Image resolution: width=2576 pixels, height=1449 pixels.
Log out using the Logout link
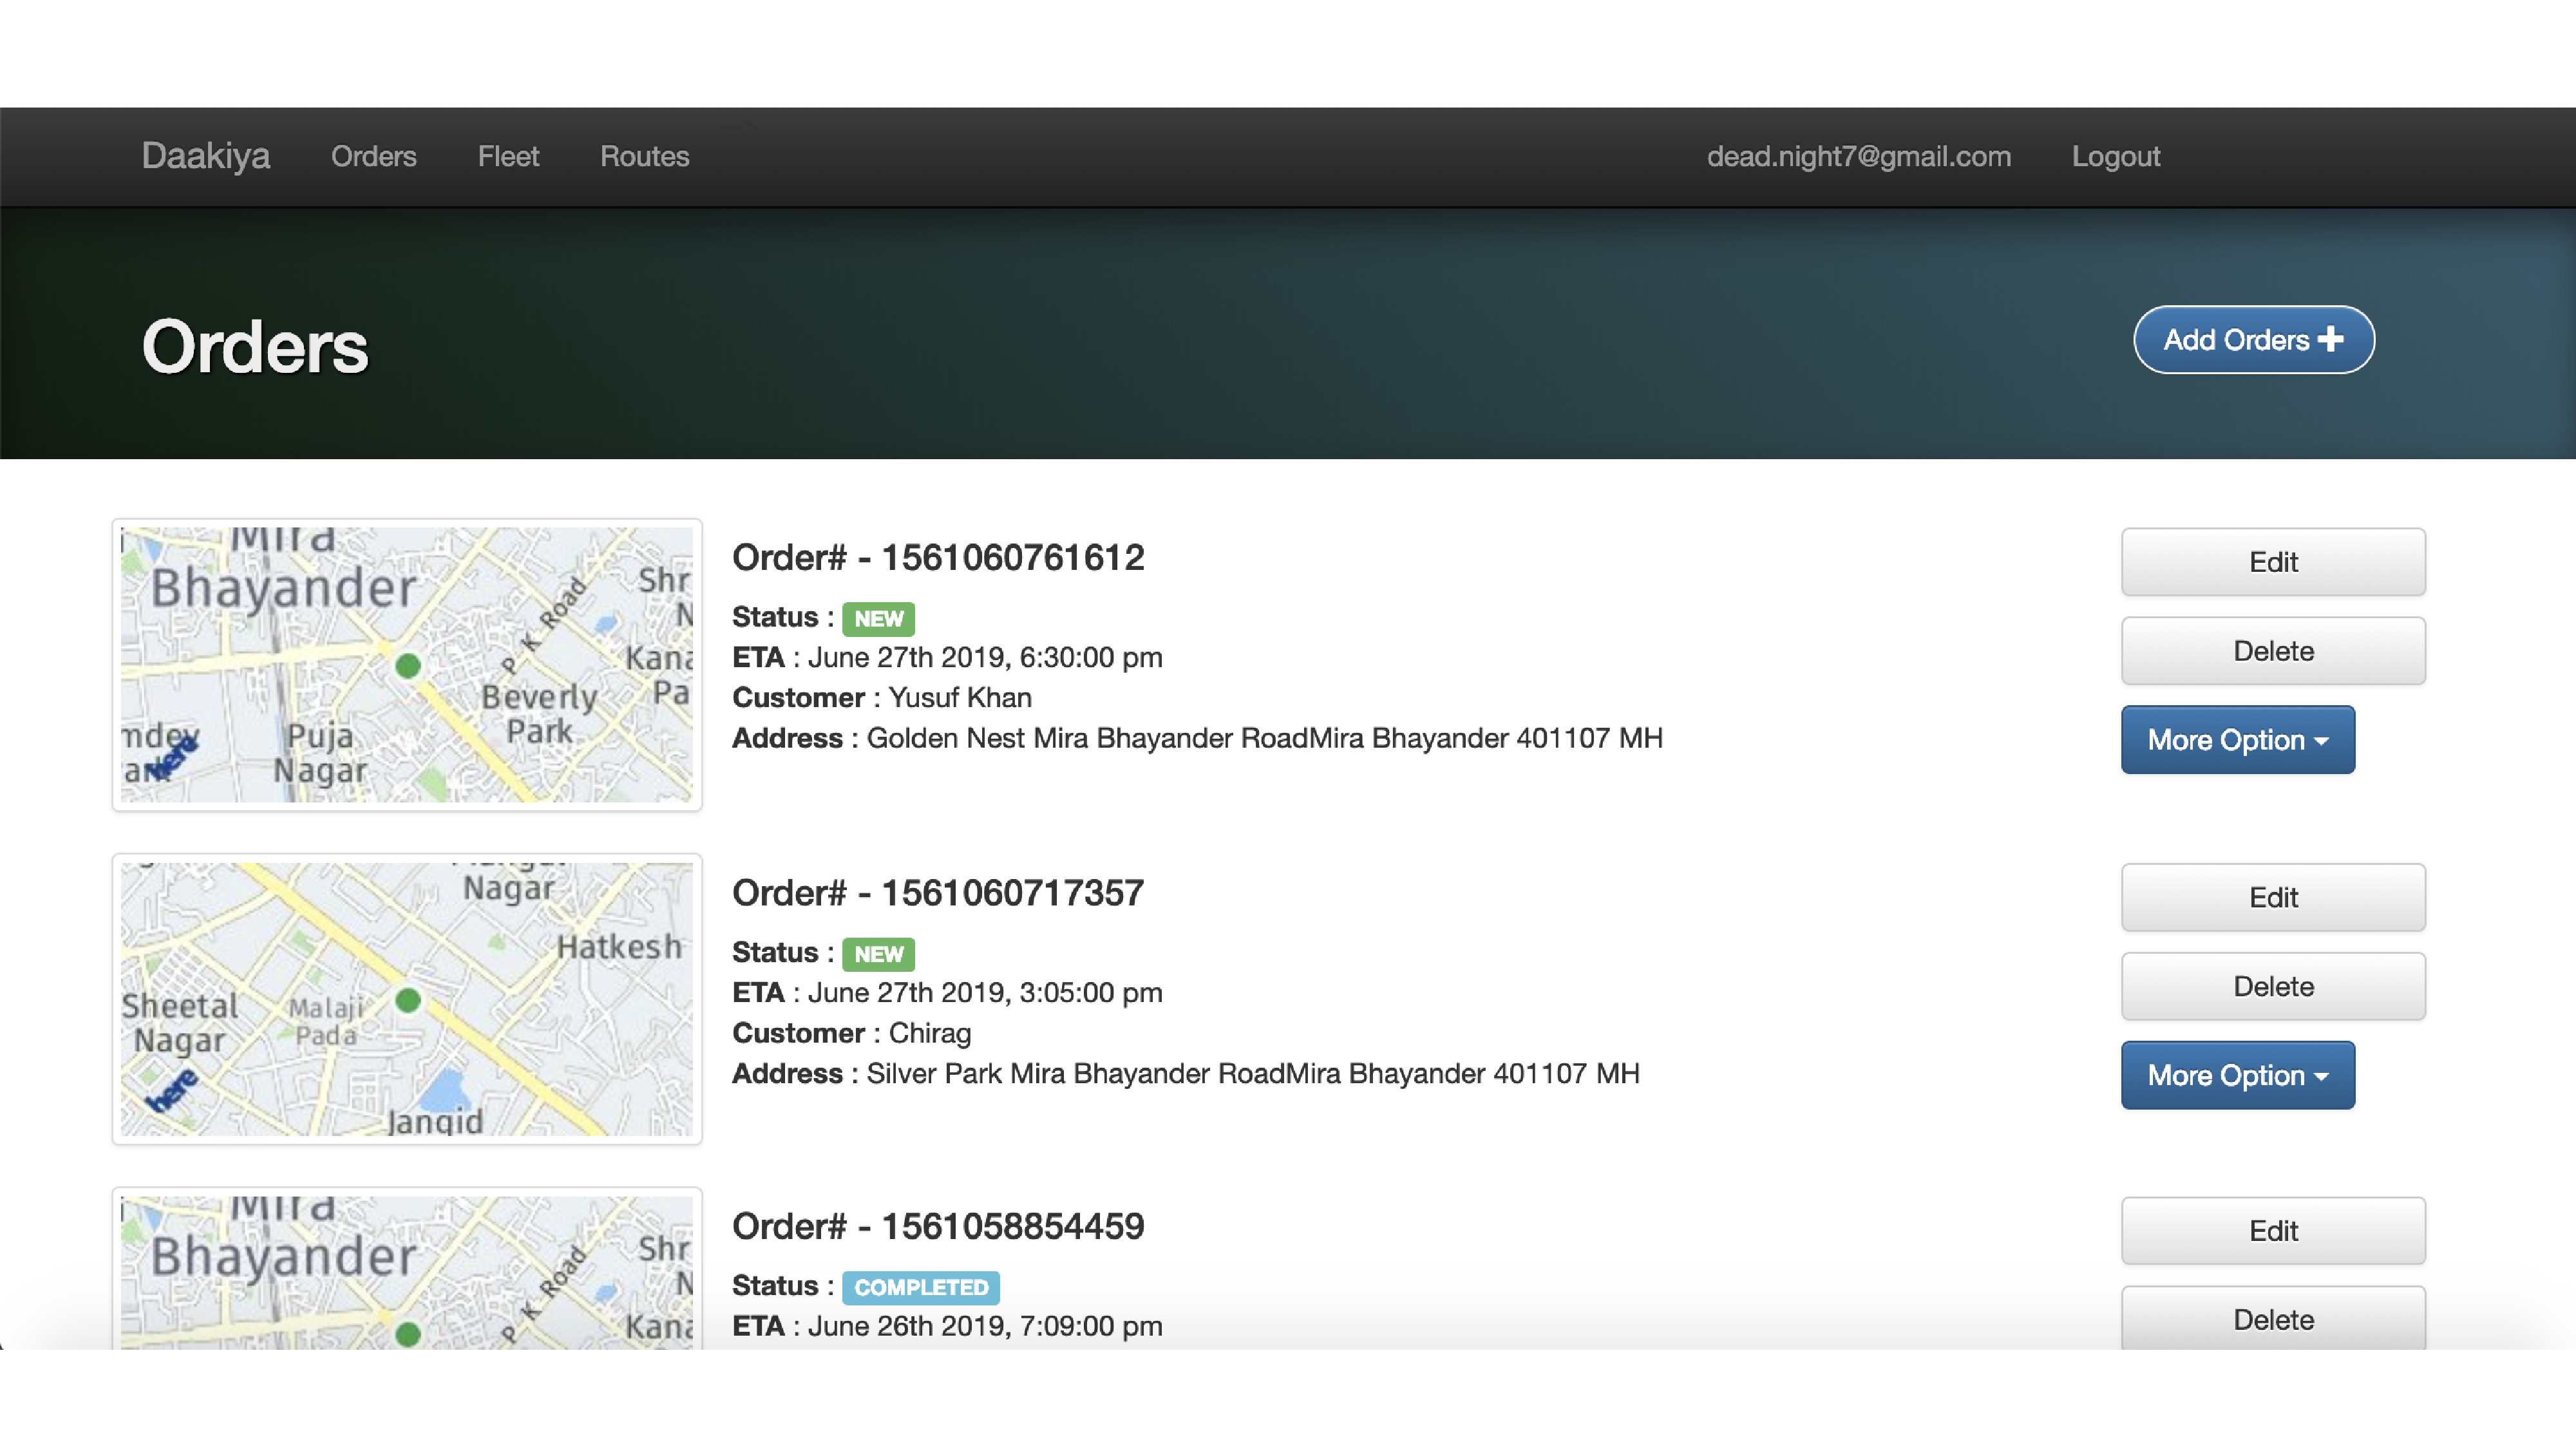tap(2115, 157)
